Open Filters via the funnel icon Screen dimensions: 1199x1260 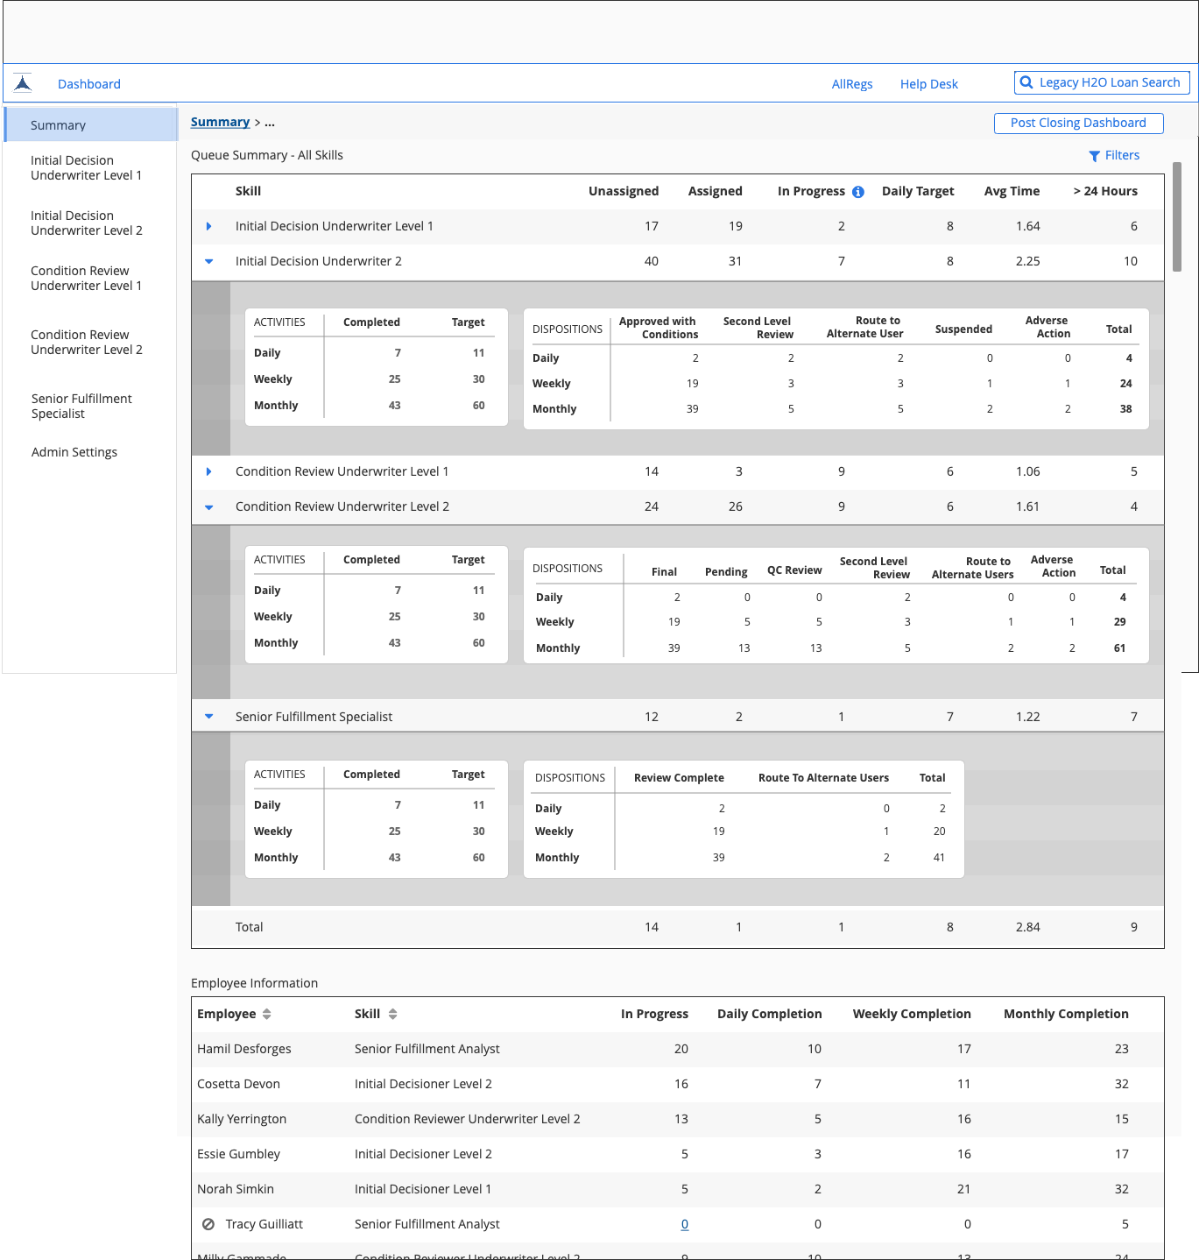click(x=1094, y=156)
